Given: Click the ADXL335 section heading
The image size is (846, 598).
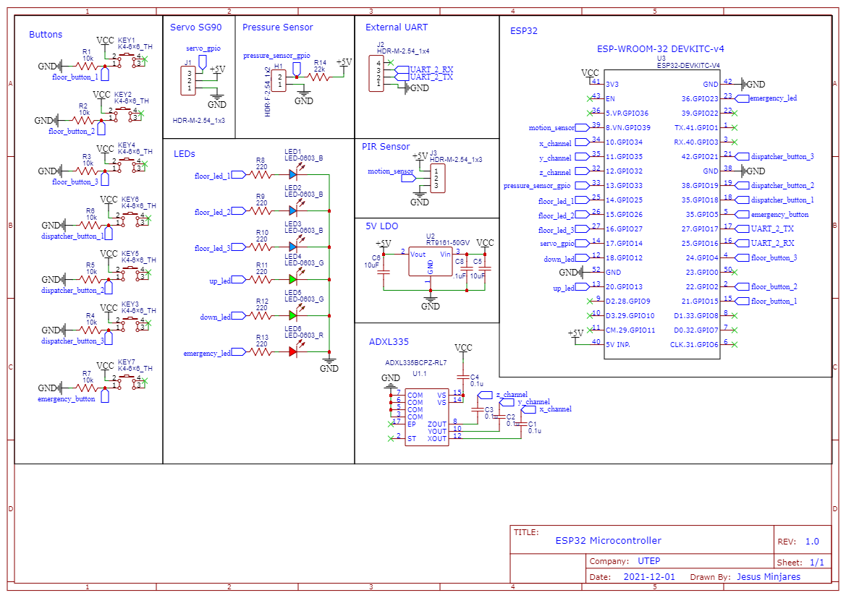Looking at the screenshot, I should [389, 342].
